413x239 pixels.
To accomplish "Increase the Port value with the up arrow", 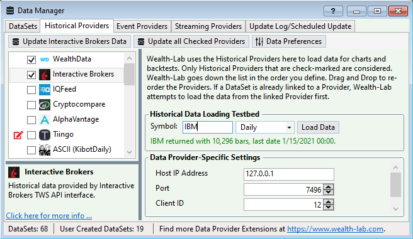I will click(329, 187).
